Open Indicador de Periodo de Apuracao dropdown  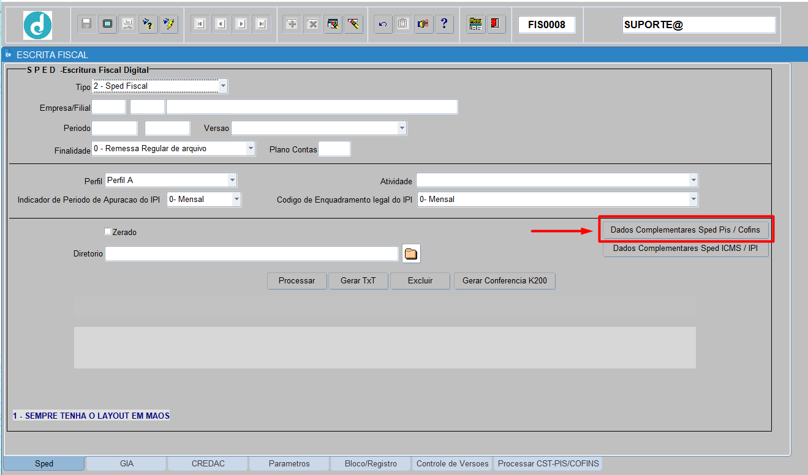point(236,199)
